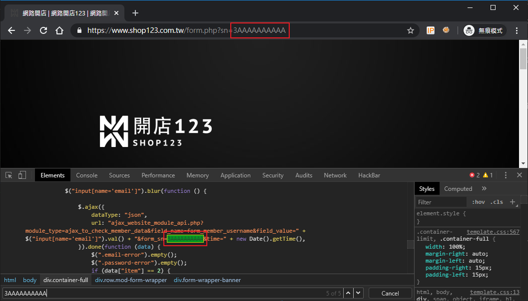Jump to next search result

coord(358,293)
